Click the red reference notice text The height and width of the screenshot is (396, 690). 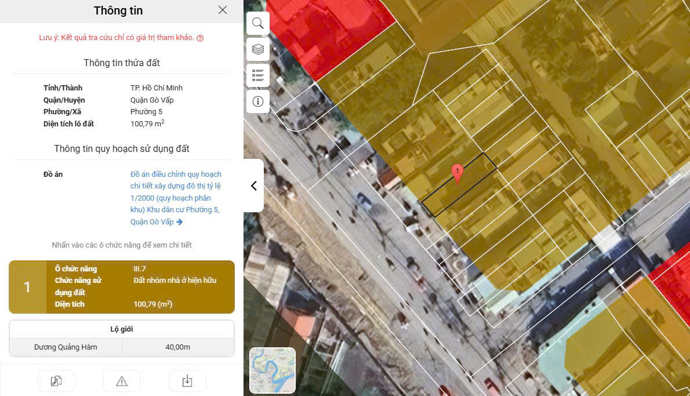(x=117, y=38)
